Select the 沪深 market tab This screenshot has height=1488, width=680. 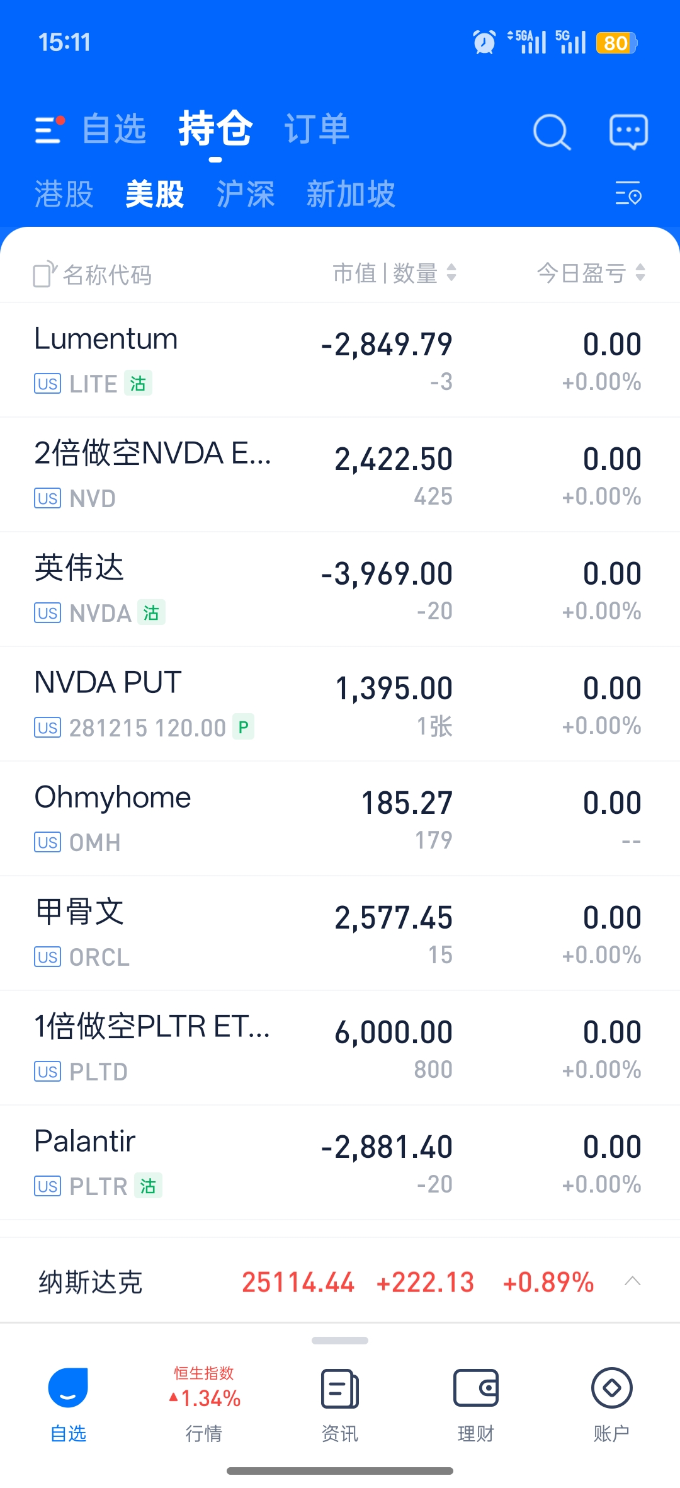pyautogui.click(x=246, y=194)
